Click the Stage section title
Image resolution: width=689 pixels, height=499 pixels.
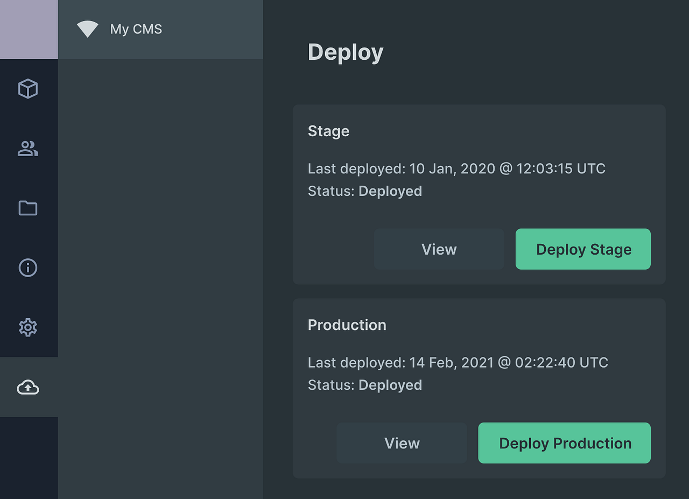click(328, 131)
